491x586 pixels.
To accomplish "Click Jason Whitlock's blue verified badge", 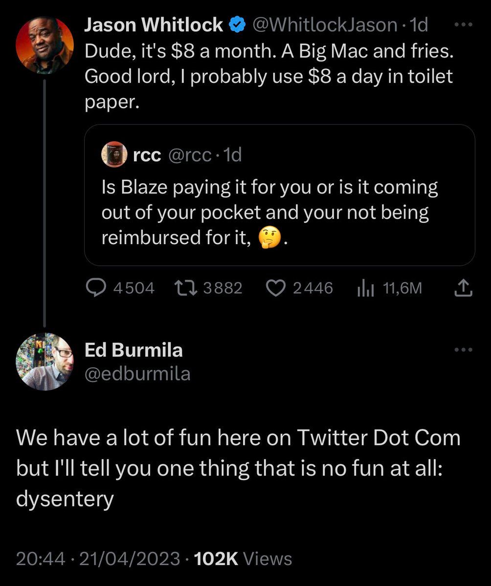I will click(x=238, y=25).
